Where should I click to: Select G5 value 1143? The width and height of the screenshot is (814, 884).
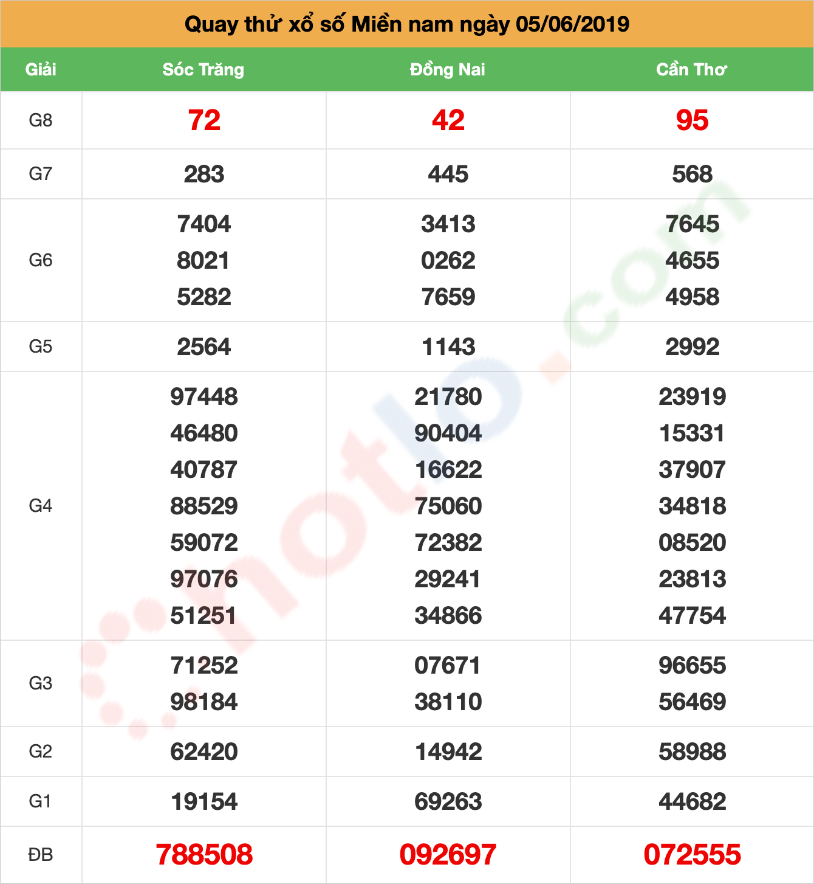448,347
